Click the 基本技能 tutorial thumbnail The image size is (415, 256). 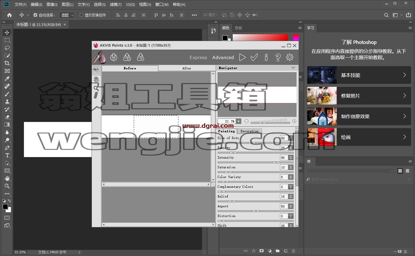(322, 75)
